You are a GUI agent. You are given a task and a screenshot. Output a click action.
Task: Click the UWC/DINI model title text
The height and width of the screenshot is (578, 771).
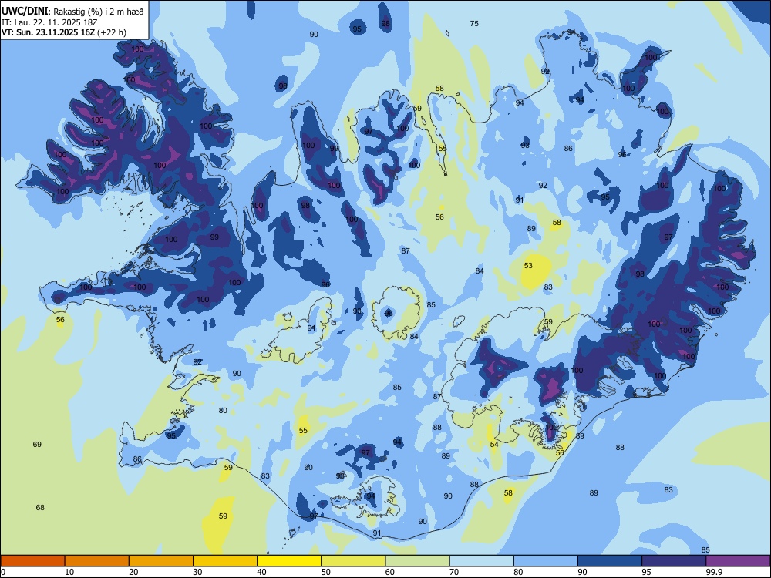click(x=25, y=11)
